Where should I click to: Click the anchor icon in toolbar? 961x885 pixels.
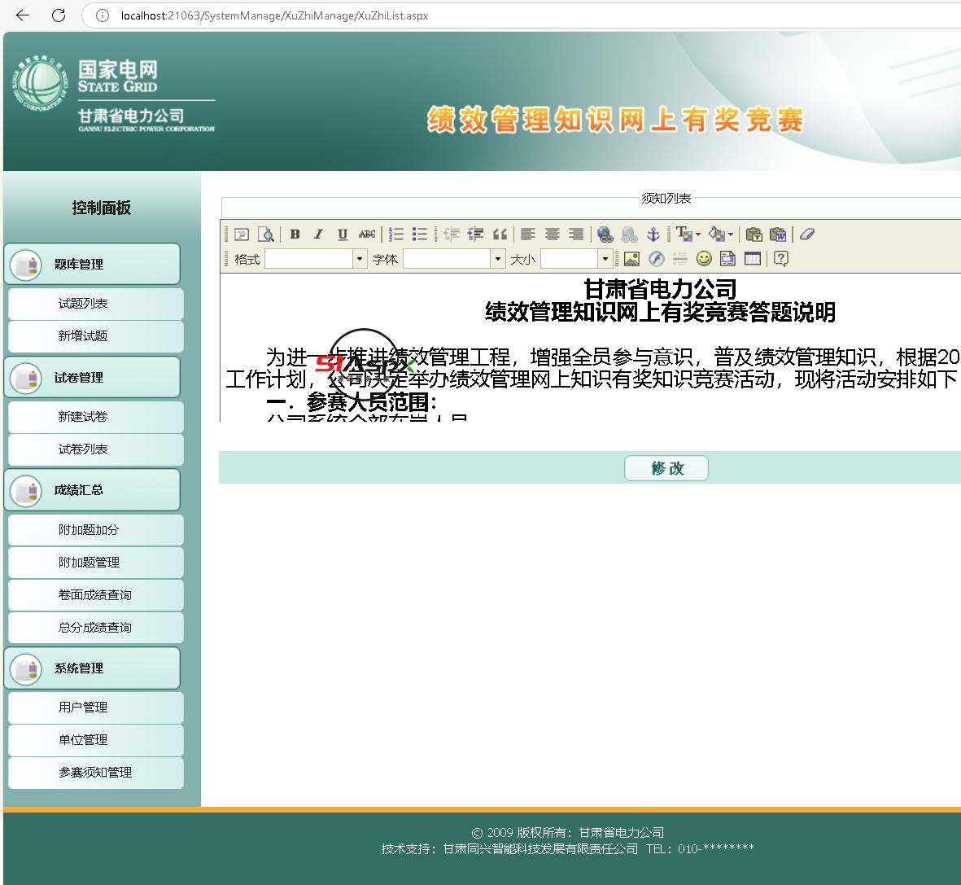[x=653, y=234]
